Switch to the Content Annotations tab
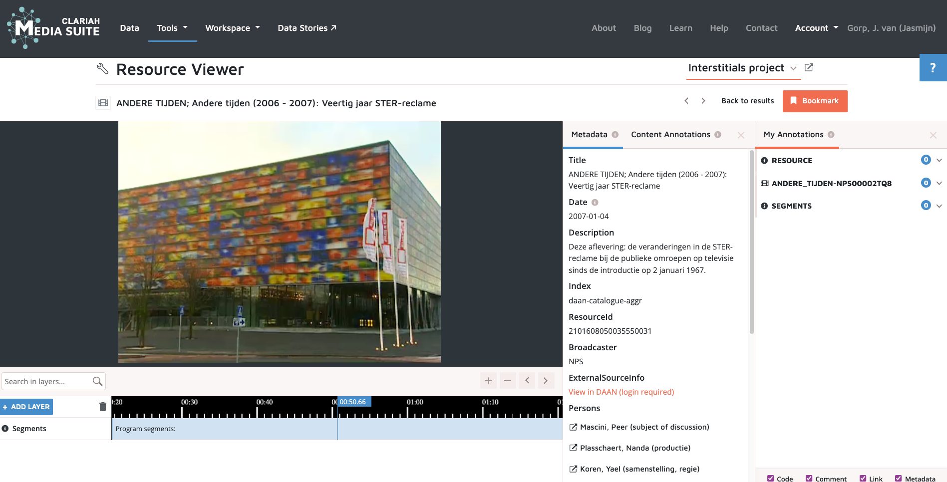The width and height of the screenshot is (947, 482). [670, 135]
